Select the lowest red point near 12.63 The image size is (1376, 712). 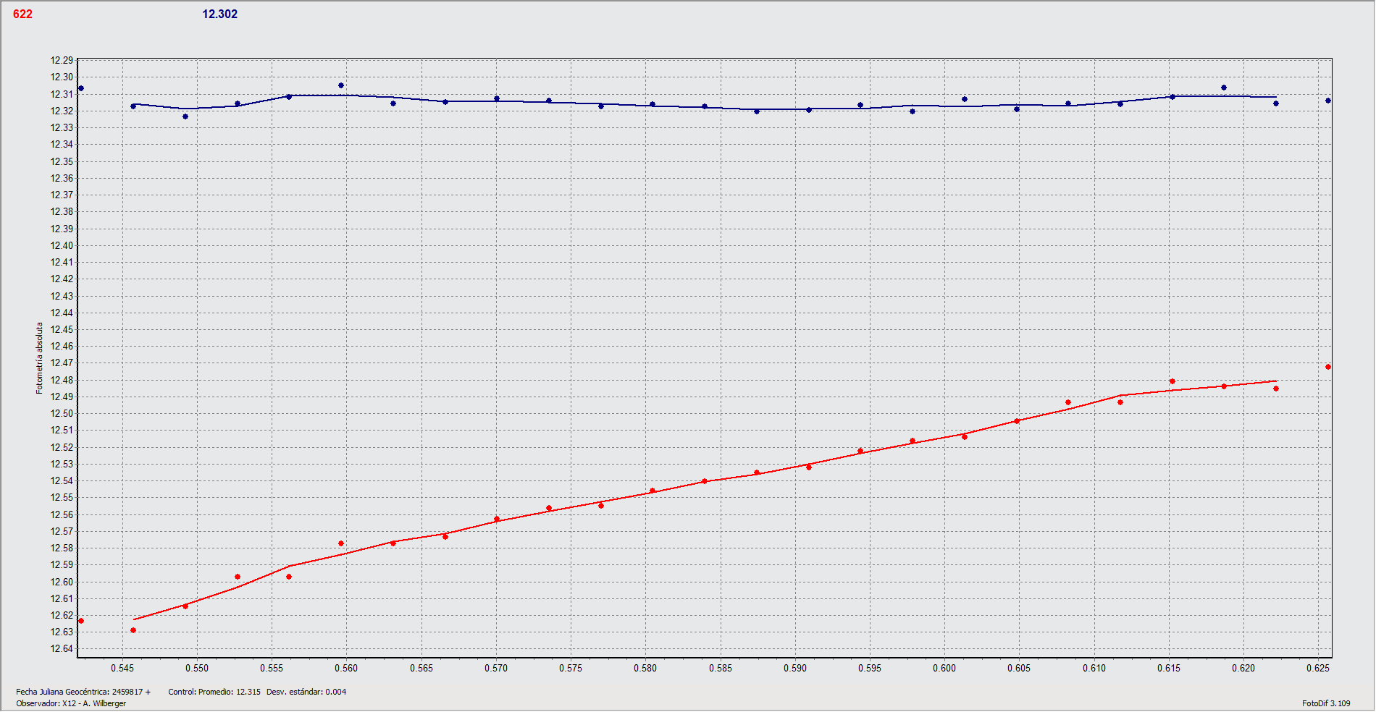[133, 630]
